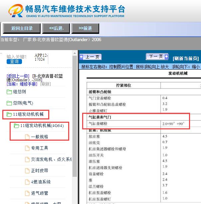
Task: Click the right arrow on 下一页
Action: [166, 56]
